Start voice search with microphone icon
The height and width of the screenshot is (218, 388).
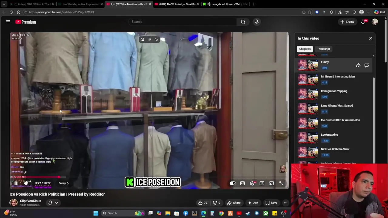[257, 22]
